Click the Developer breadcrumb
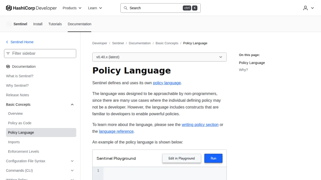 pos(100,43)
